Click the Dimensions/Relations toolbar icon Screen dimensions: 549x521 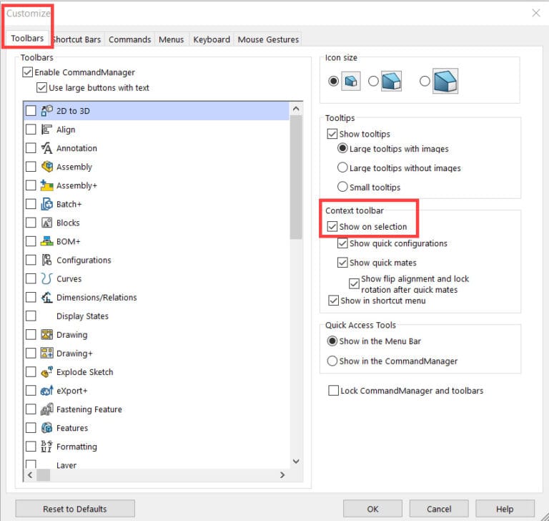click(x=47, y=297)
